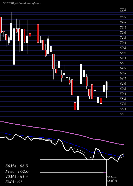The height and width of the screenshot is (186, 133).
Task: Click the 55 price axis label
Action: coord(122,114)
